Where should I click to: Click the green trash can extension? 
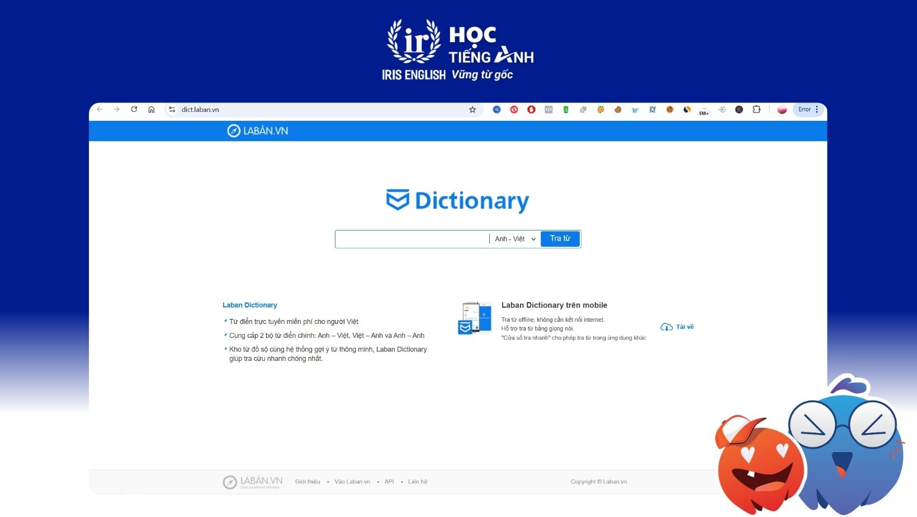[x=566, y=110]
